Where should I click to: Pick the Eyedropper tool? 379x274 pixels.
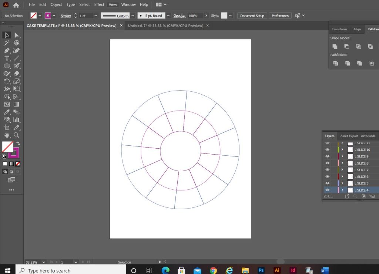pos(7,112)
